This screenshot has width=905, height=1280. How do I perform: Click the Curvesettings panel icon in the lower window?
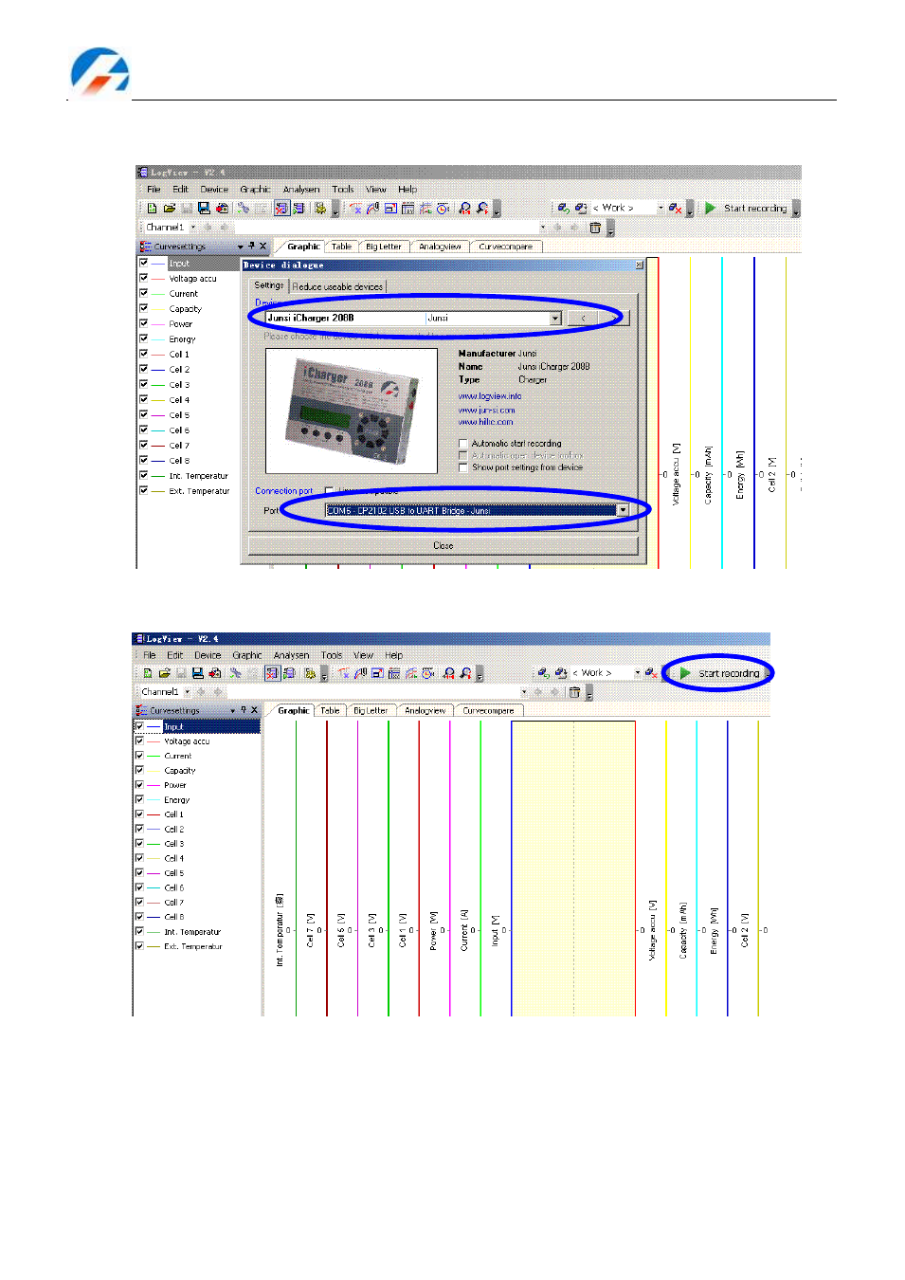click(142, 710)
